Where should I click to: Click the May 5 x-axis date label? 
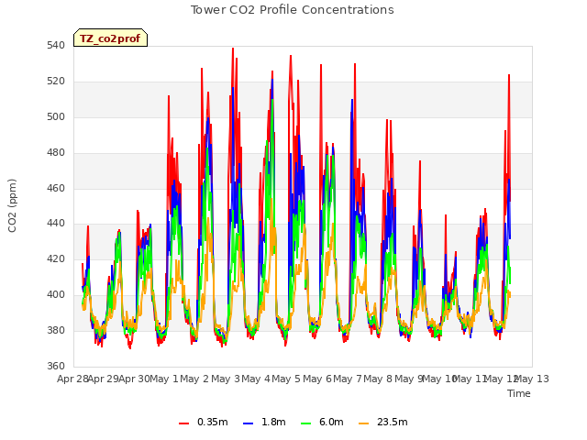[286, 379]
